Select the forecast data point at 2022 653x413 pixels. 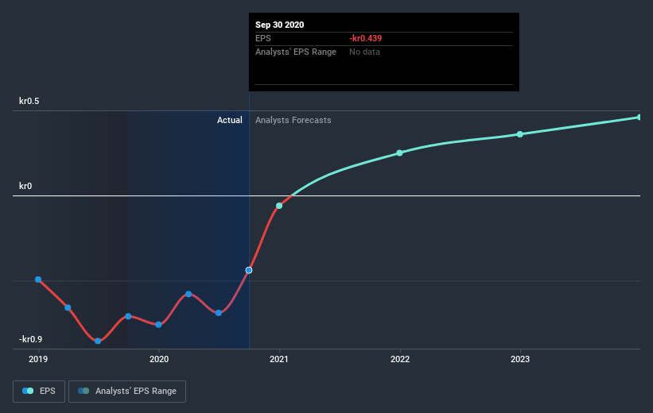point(399,153)
